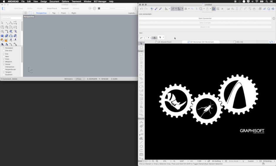Viewport: 276px width, 166px height.
Task: Click the Rhino four-viewport layout icon
Action: click(26, 13)
